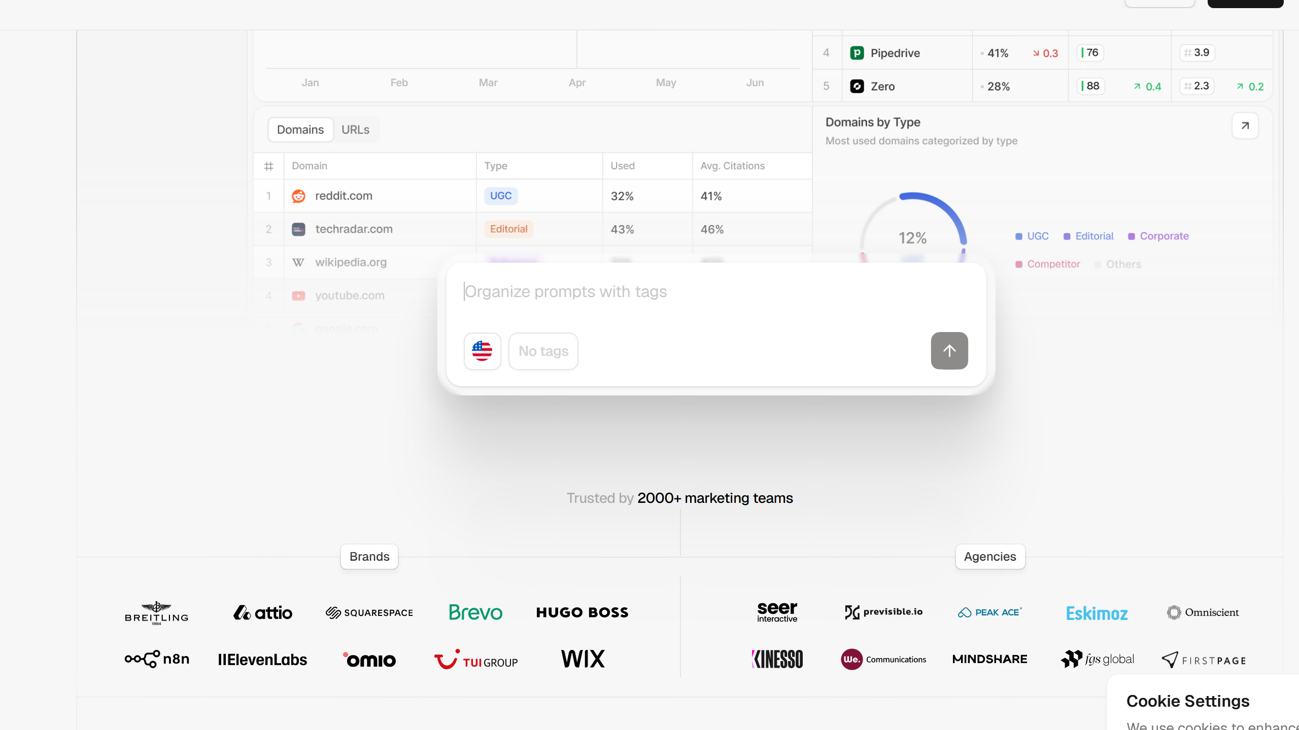Click the Apr label on chart axis
Viewport: 1299px width, 730px height.
[577, 83]
